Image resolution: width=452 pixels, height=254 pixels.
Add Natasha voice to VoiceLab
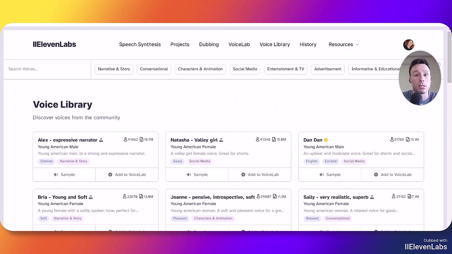(260, 175)
